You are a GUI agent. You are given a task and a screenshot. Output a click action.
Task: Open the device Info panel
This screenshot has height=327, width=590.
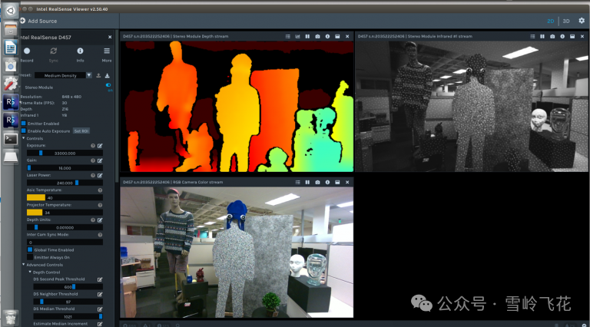tap(80, 51)
